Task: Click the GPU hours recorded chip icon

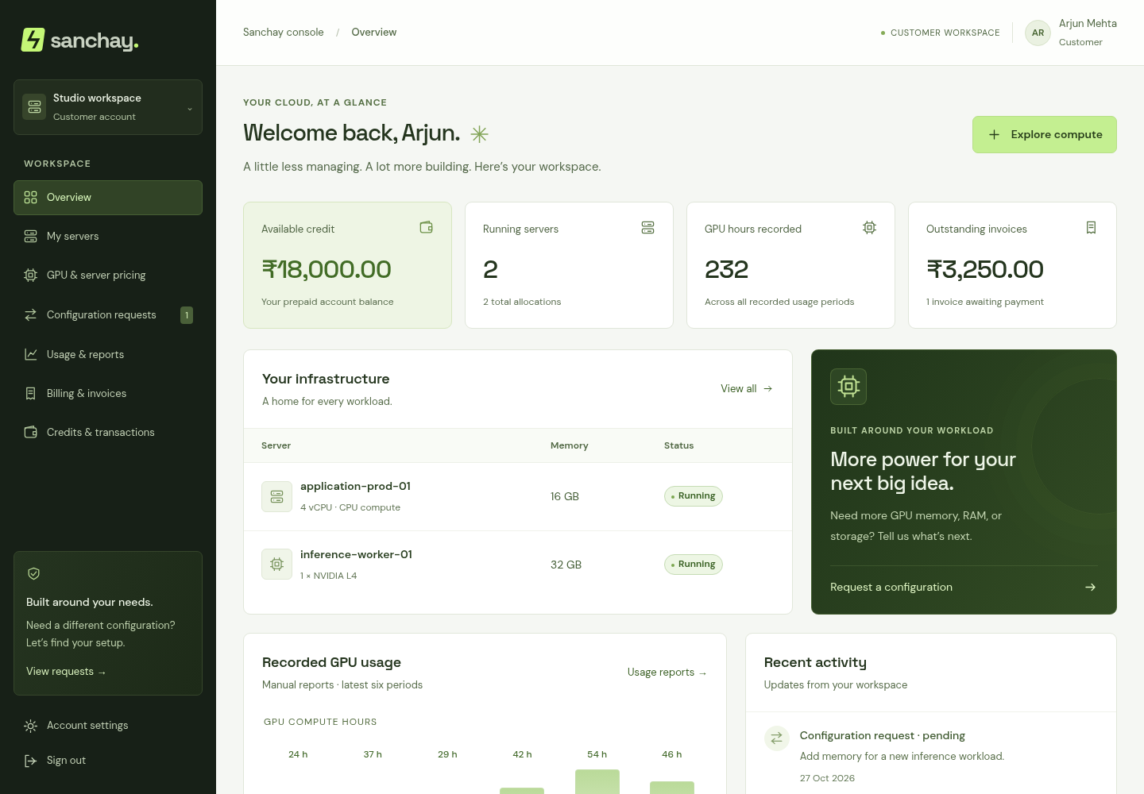Action: (x=870, y=228)
